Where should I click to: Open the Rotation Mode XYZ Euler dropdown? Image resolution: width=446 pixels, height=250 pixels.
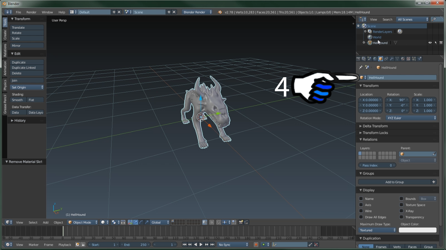click(411, 118)
